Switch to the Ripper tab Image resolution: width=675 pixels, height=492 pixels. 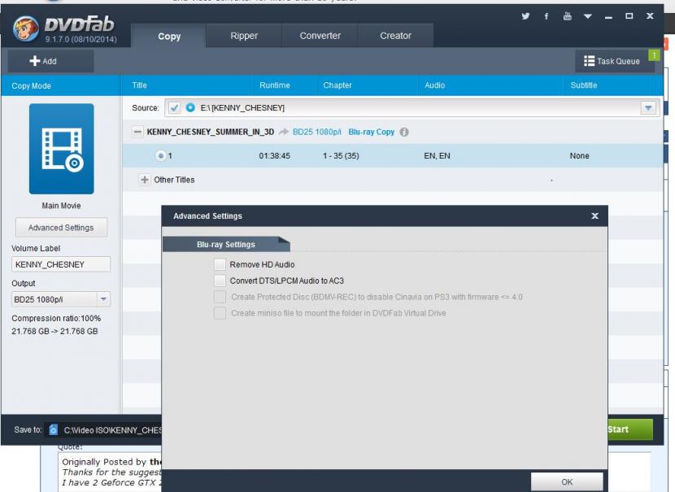(x=244, y=36)
